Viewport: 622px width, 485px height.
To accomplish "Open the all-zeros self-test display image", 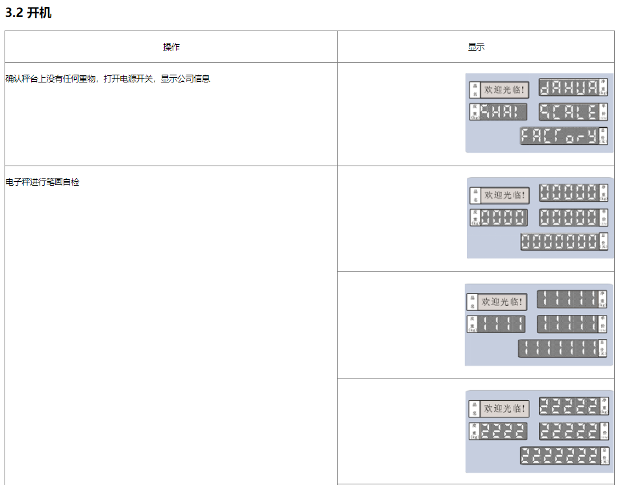I will click(540, 218).
